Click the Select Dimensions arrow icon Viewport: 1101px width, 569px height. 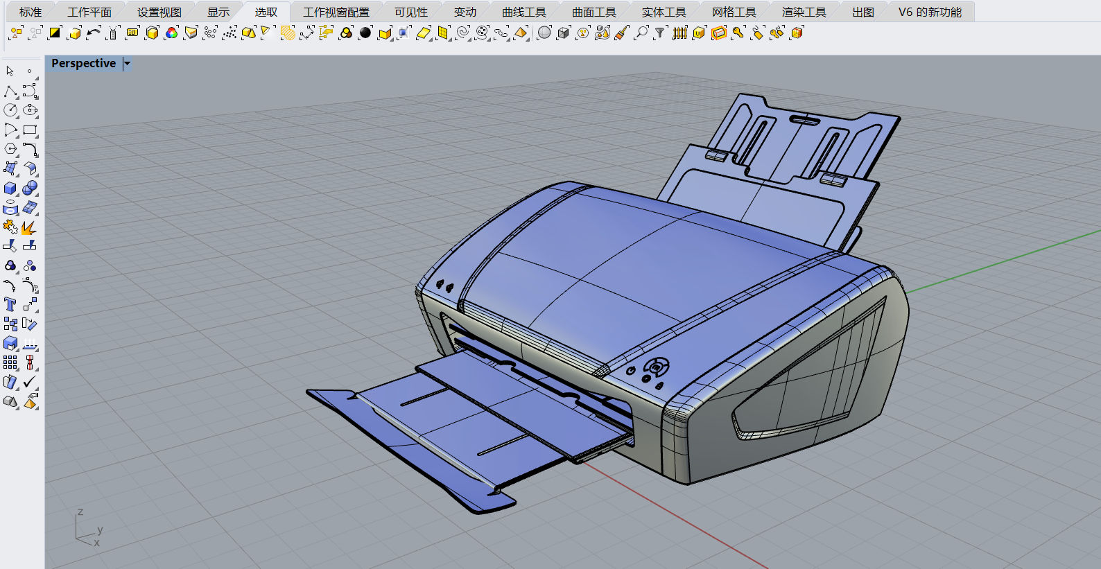point(307,33)
